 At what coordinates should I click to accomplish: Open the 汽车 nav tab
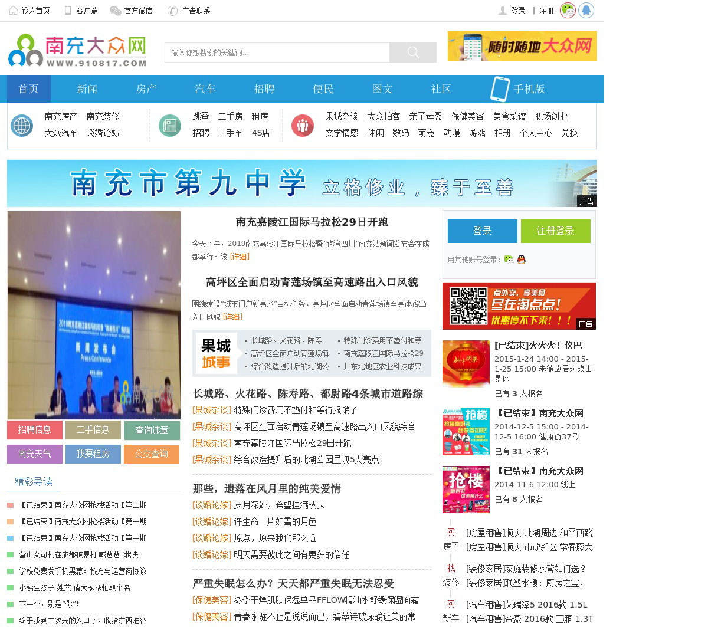click(x=205, y=89)
